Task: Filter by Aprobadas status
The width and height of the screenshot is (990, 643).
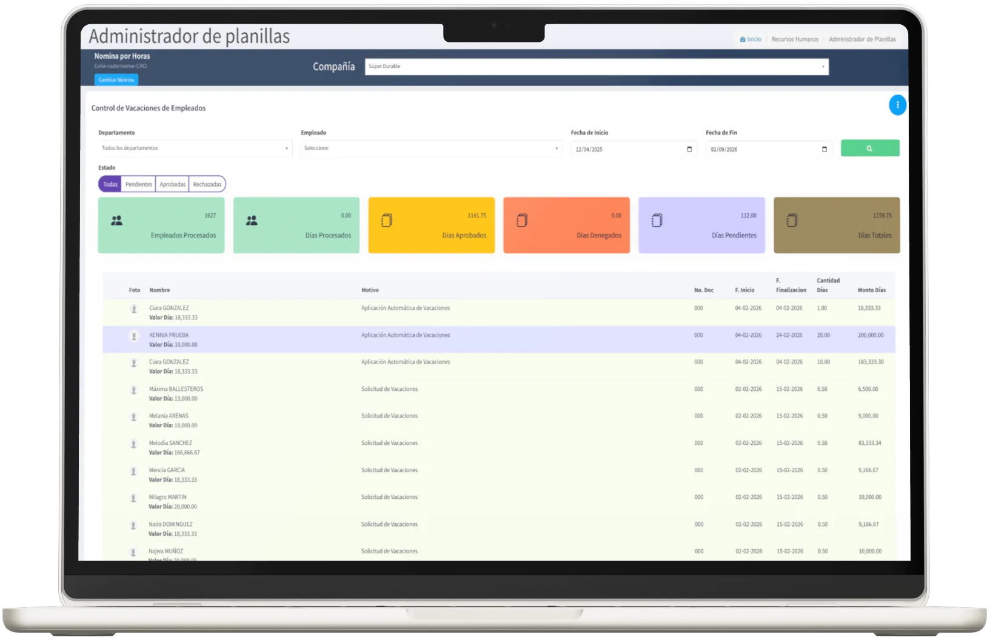Action: pyautogui.click(x=173, y=184)
